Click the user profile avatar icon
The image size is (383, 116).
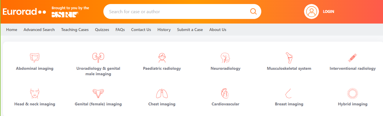pyautogui.click(x=312, y=11)
